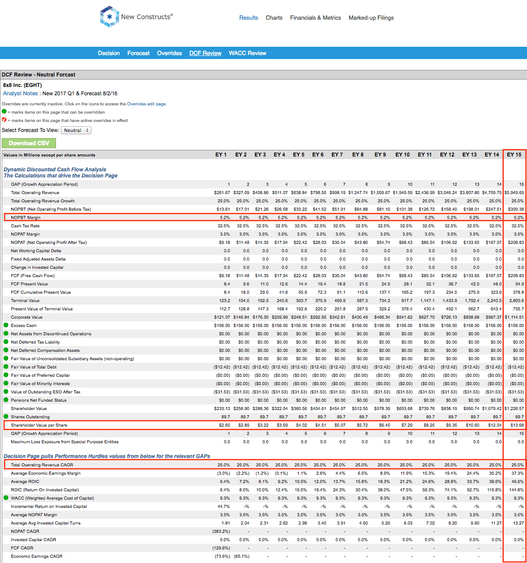Click the $1,226.57 Shareholder Value cell
527x563 pixels.
tap(514, 408)
